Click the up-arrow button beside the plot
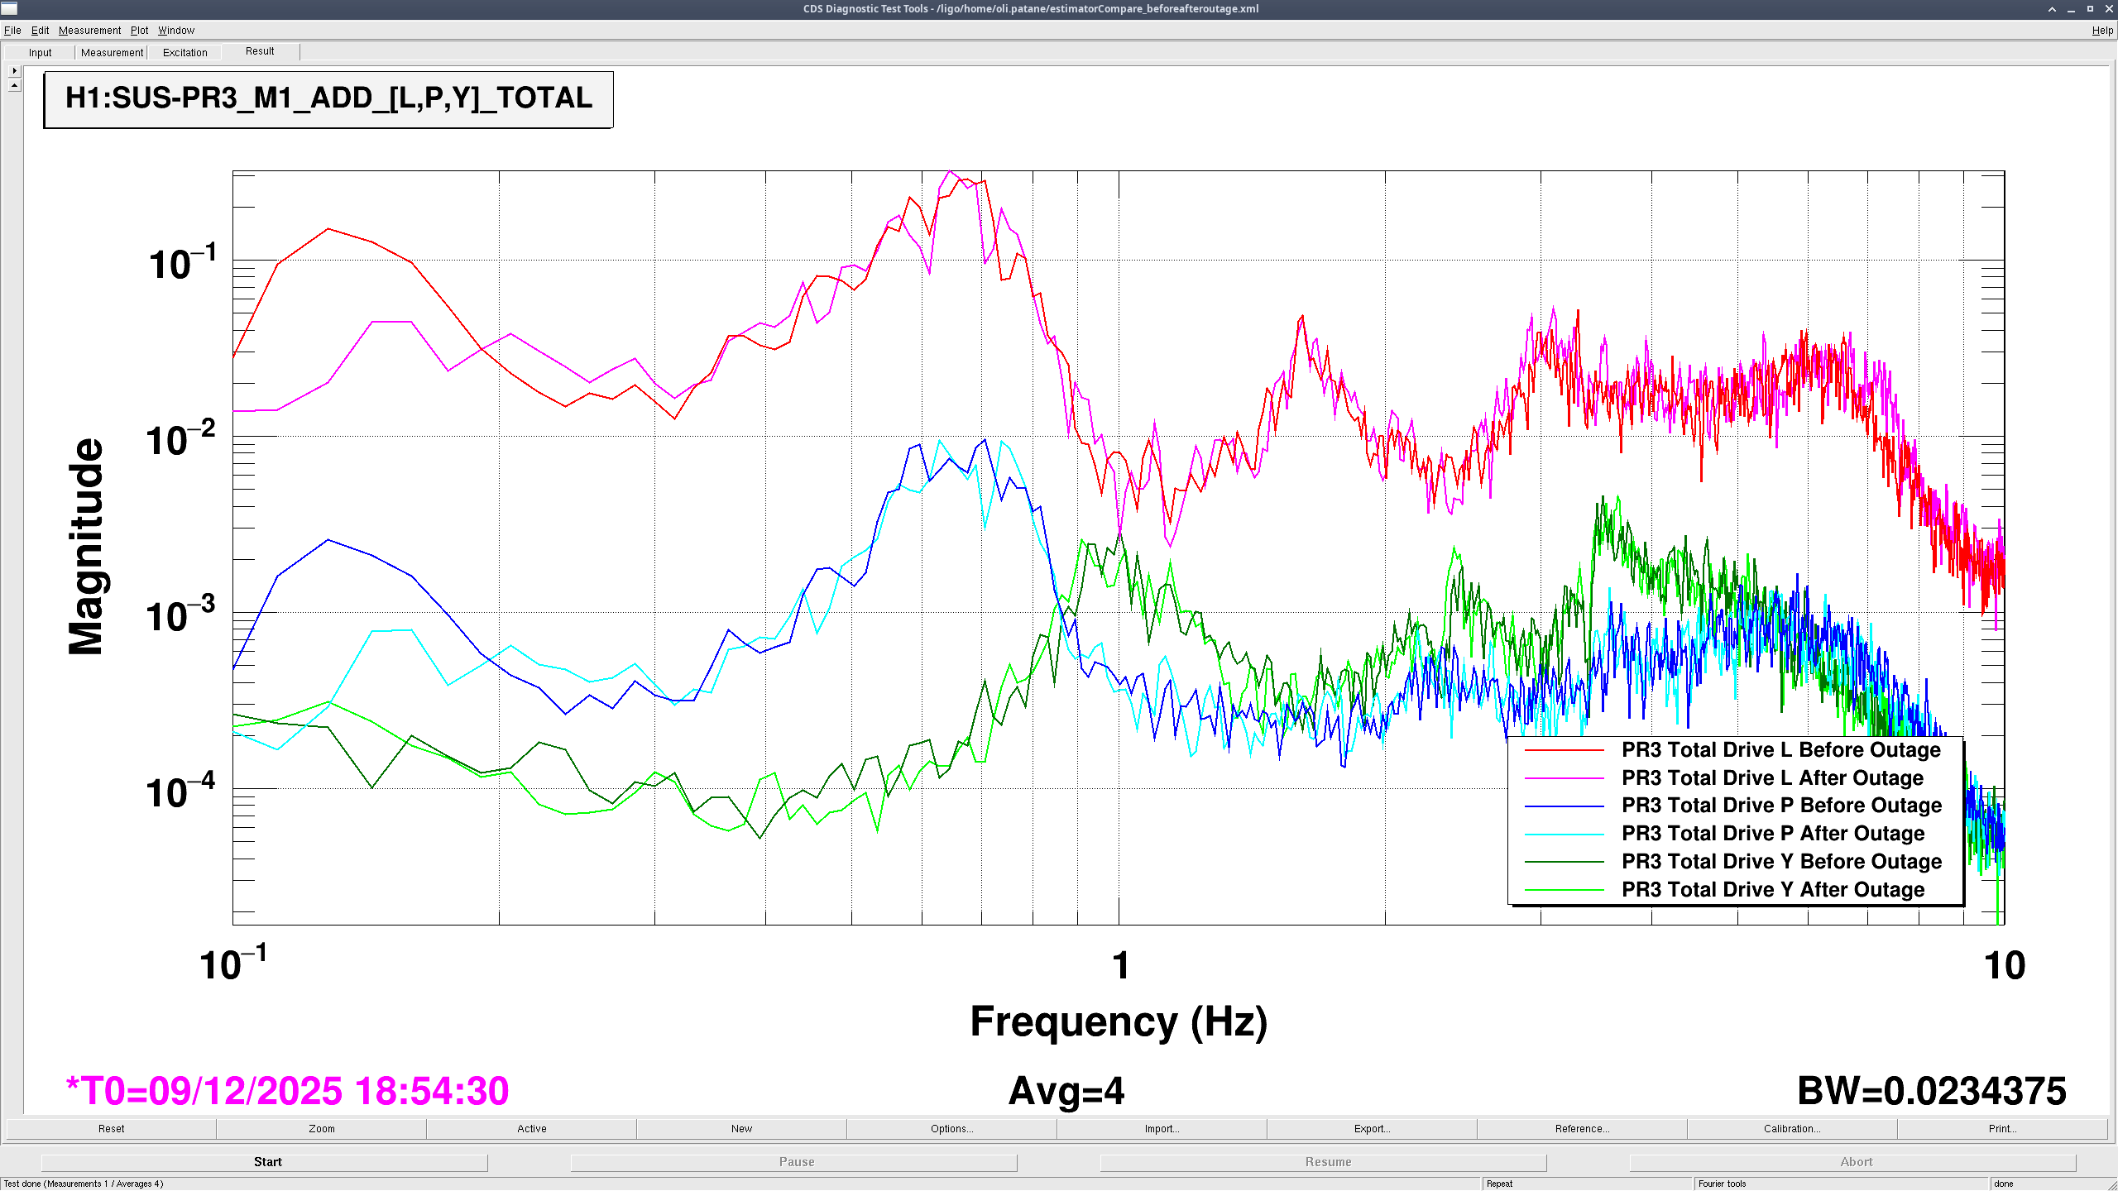 tap(14, 85)
